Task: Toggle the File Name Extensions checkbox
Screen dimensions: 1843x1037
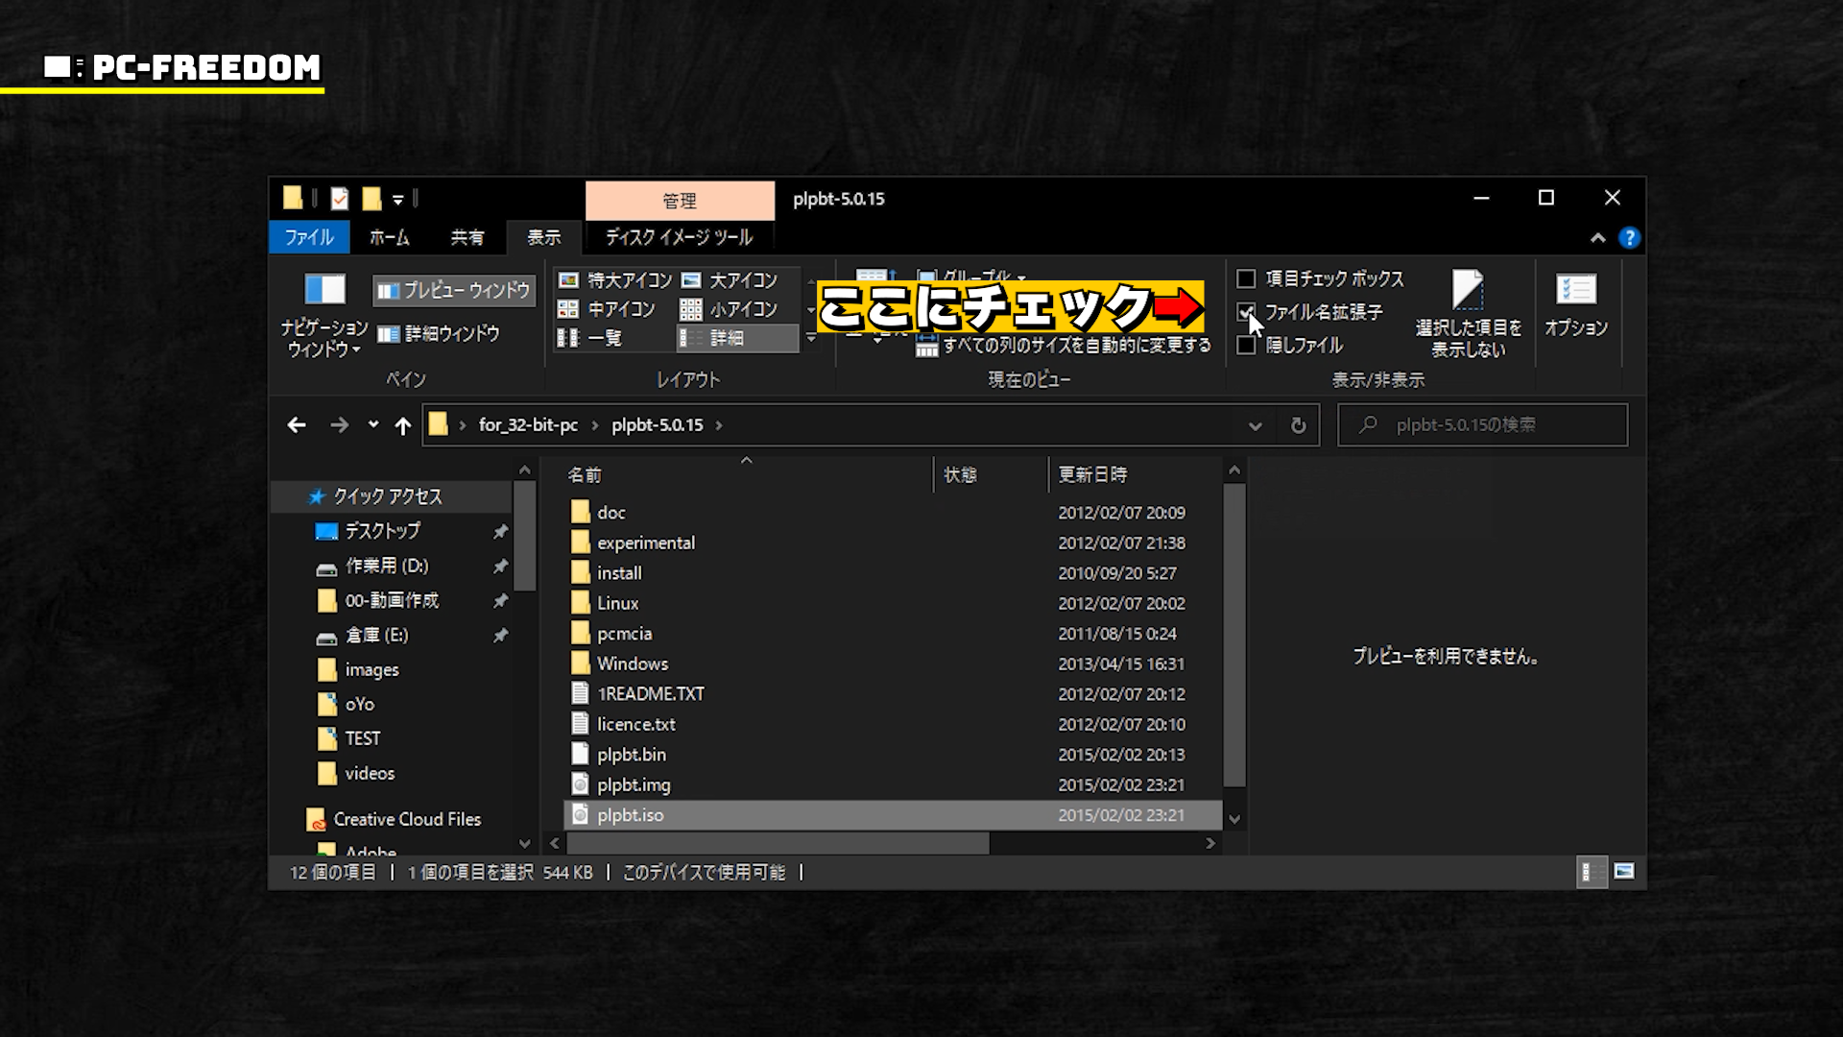Action: 1246,312
